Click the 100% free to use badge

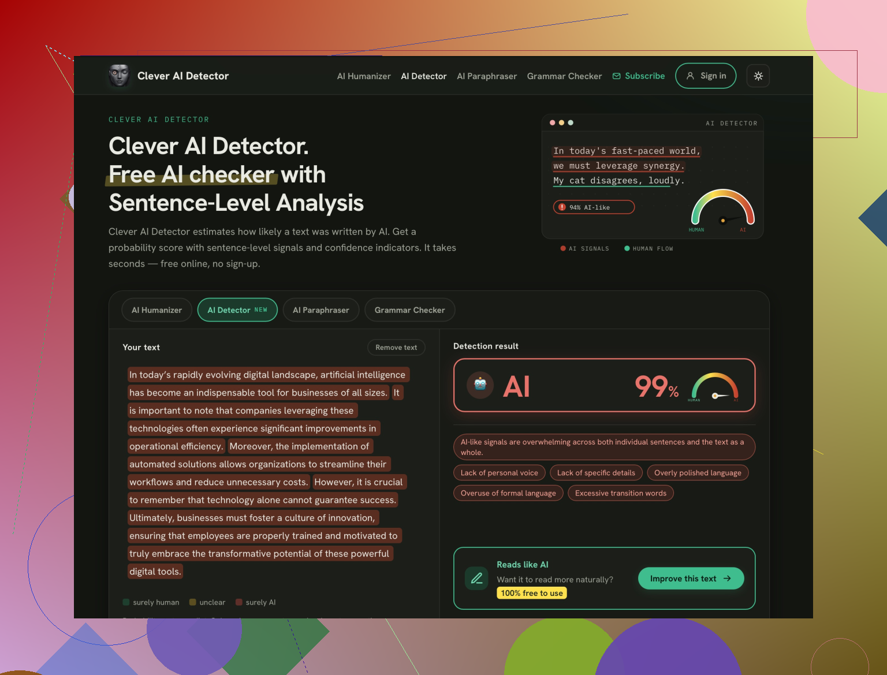pos(532,593)
